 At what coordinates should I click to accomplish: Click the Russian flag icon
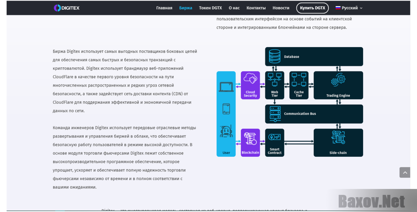[338, 8]
